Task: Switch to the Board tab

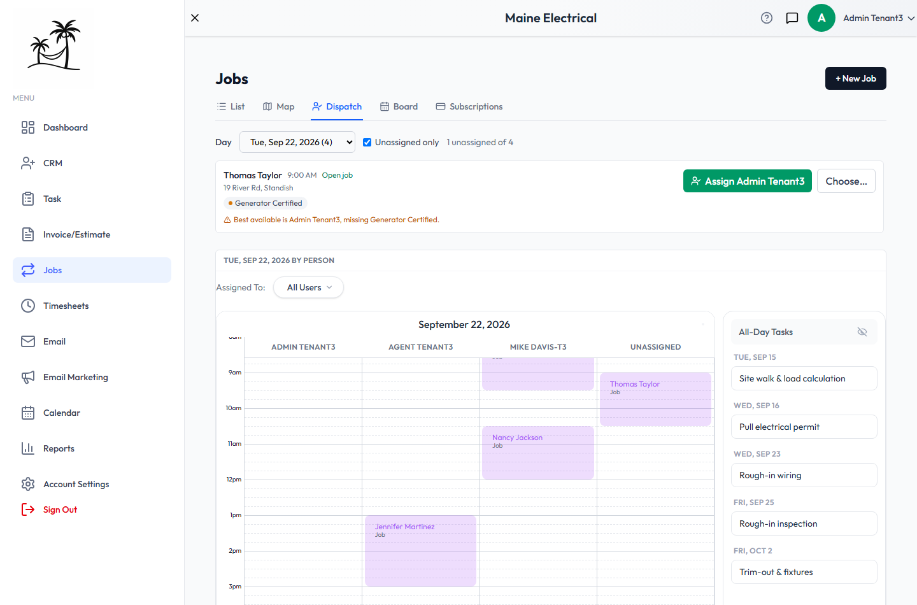Action: [399, 106]
